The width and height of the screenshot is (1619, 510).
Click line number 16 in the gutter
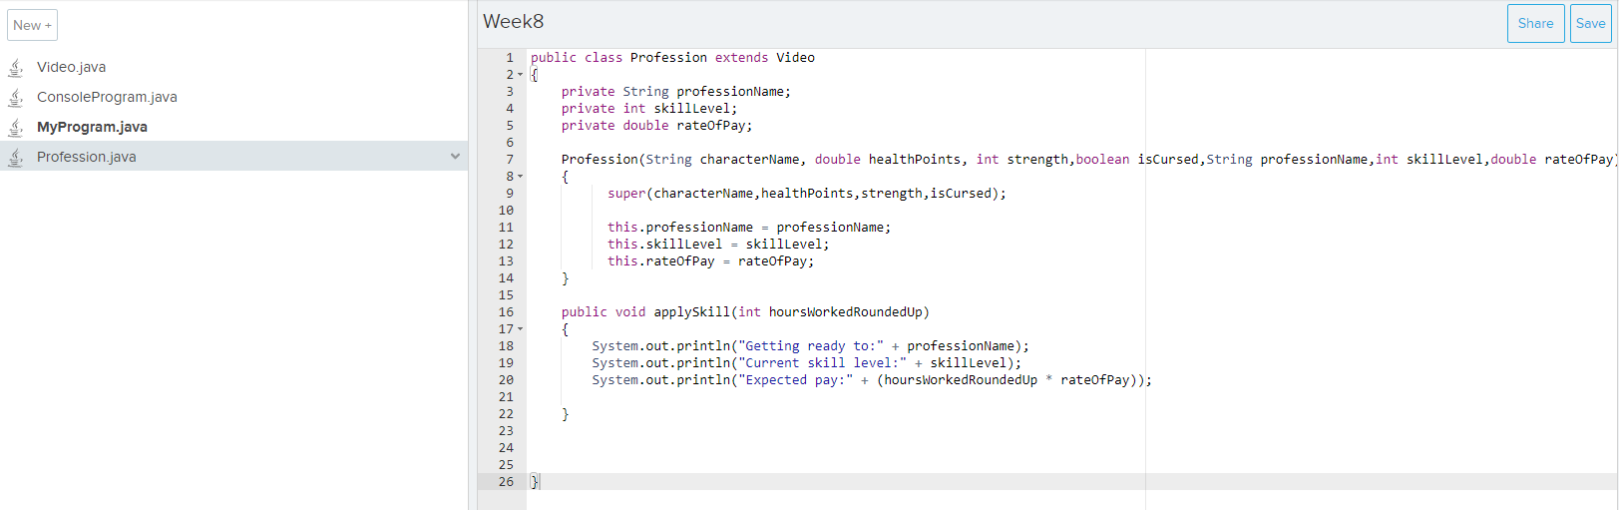(506, 312)
